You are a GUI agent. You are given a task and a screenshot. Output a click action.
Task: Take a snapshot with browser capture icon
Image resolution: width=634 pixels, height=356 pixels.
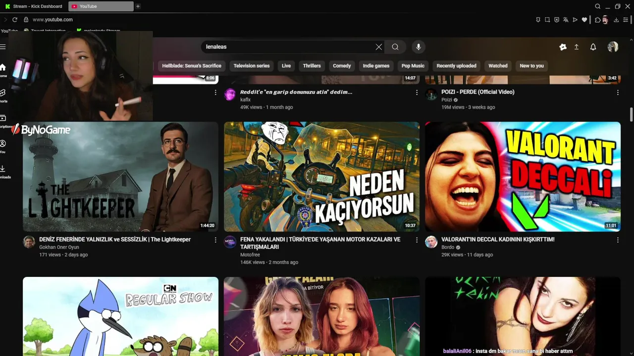point(547,20)
